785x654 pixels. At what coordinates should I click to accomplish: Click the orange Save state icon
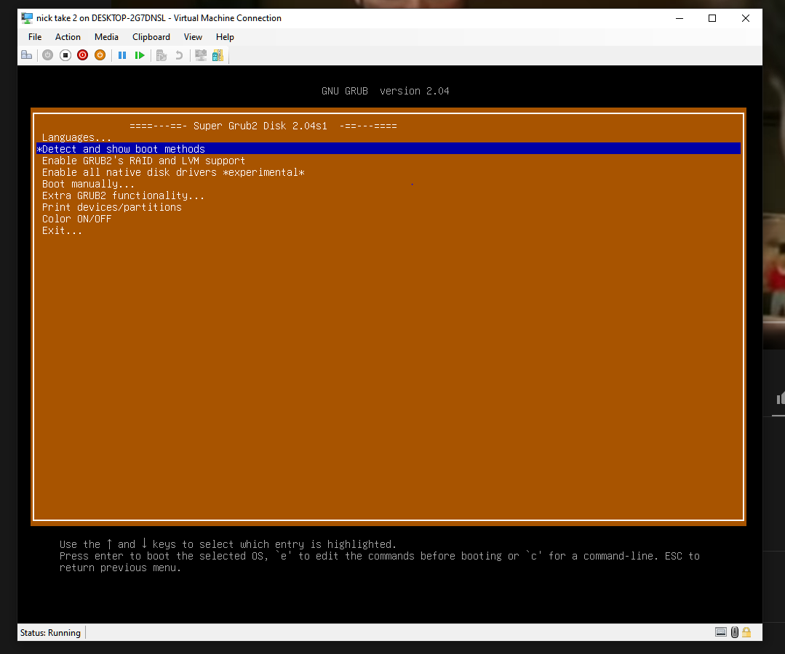100,55
